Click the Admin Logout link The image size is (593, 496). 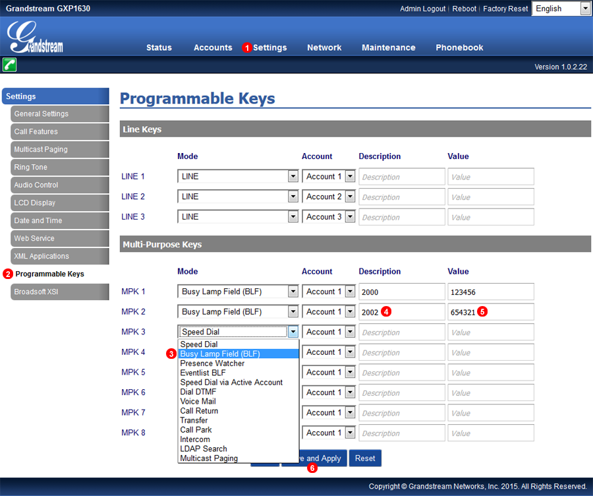coord(422,9)
